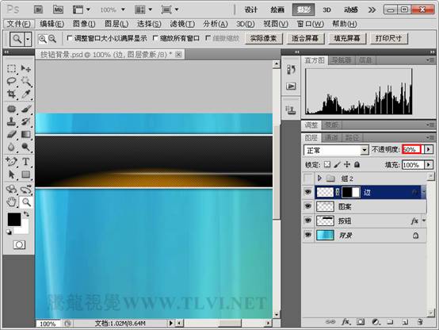439x330 pixels.
Task: Show more workspaces with double arrow
Action: tap(372, 10)
